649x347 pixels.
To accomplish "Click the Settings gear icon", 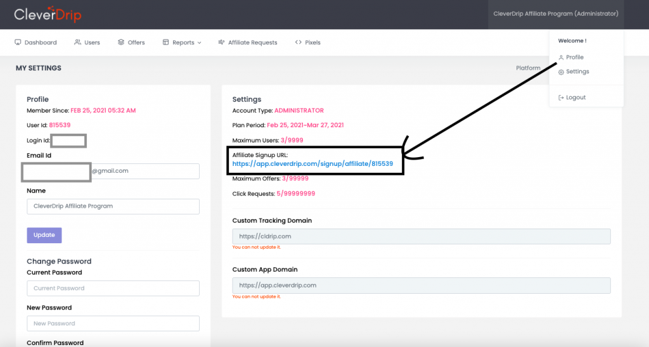I will coord(561,72).
